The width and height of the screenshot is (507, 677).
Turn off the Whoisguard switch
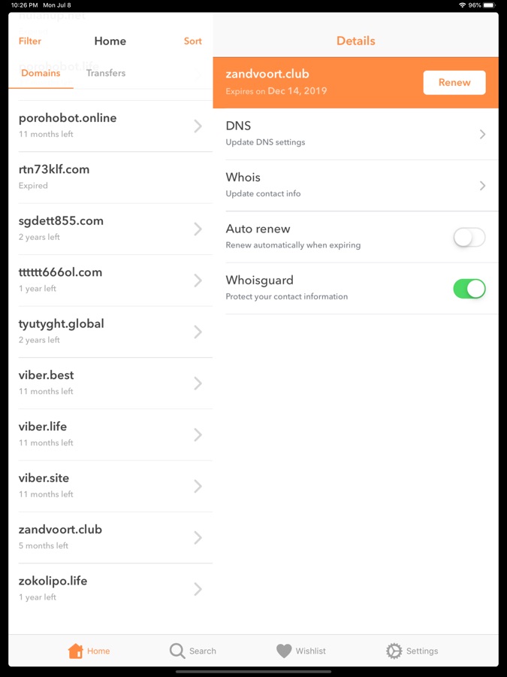click(x=469, y=289)
